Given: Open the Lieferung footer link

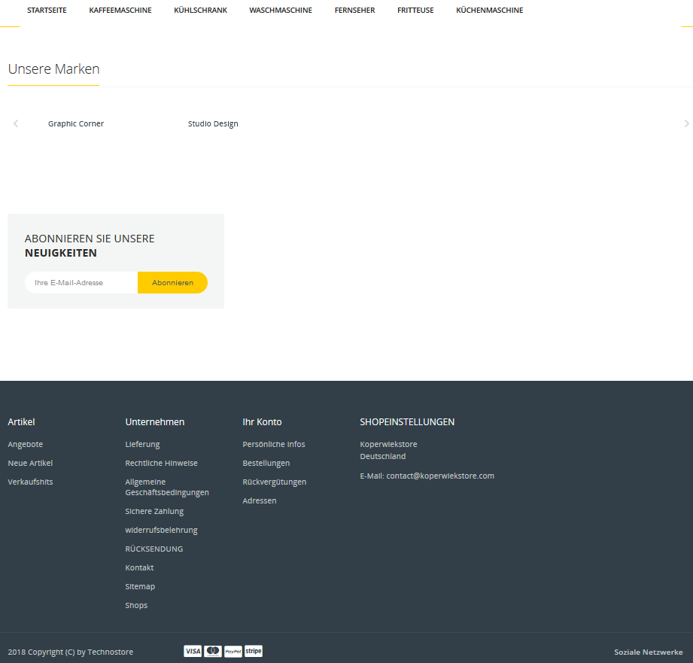Looking at the screenshot, I should [x=142, y=444].
